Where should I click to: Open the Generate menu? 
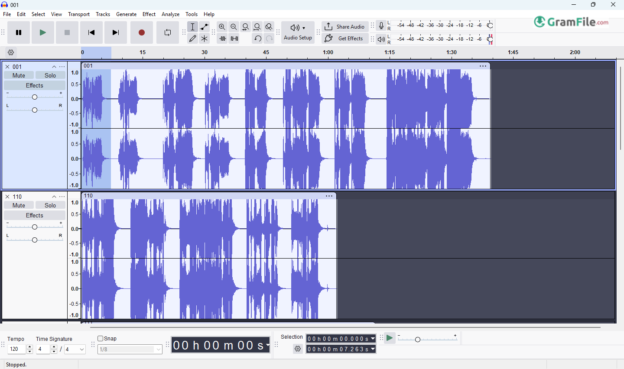click(126, 14)
